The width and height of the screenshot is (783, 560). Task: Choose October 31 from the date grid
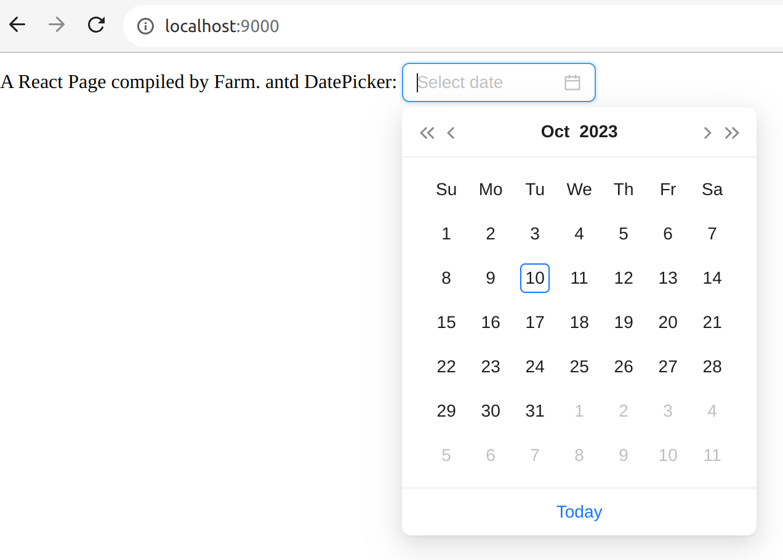[535, 411]
